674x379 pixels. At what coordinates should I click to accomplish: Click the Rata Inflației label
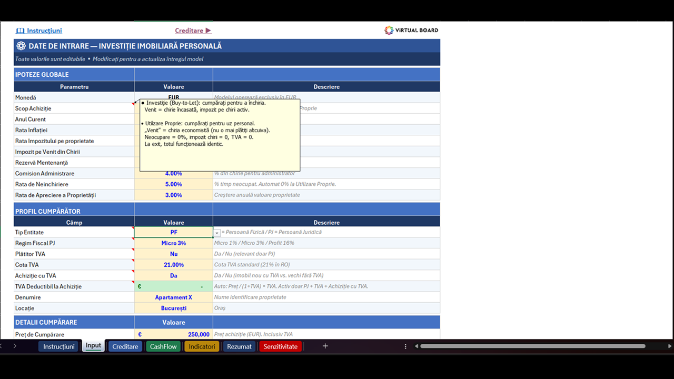click(31, 130)
